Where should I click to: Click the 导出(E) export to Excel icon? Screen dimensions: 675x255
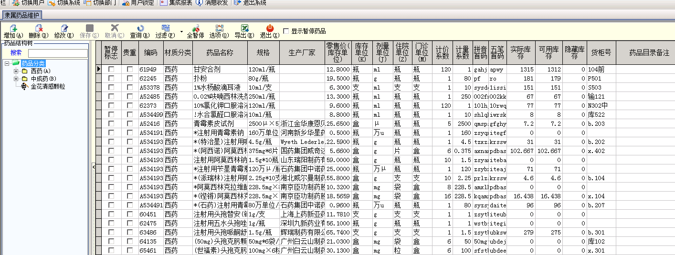pos(244,28)
